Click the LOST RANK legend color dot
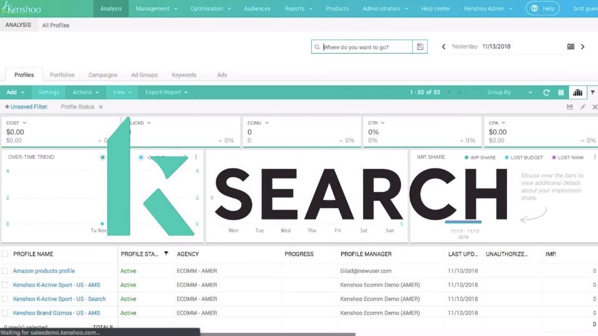This screenshot has width=598, height=336. (554, 158)
